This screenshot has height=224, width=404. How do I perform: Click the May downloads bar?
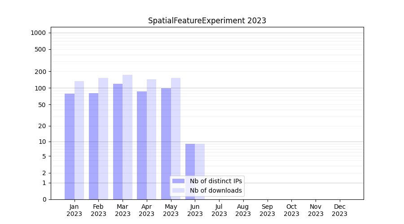pyautogui.click(x=176, y=139)
